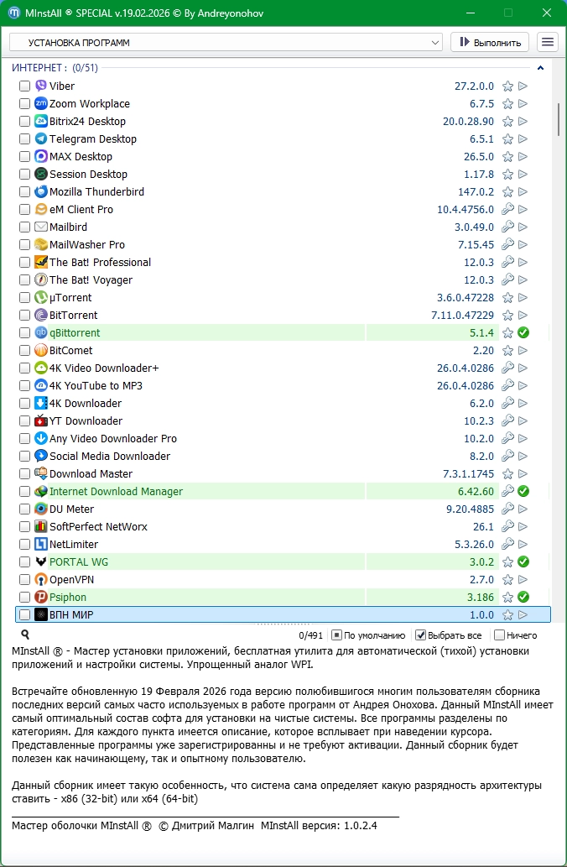Check the SoftPerfect NetWorx checkbox
The height and width of the screenshot is (867, 567).
[x=24, y=526]
